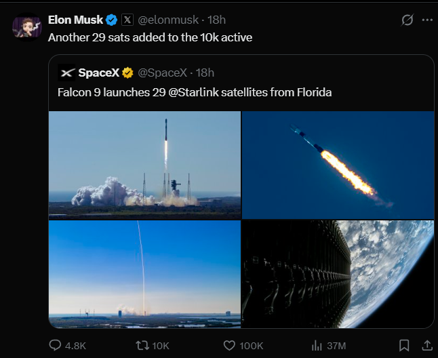Share the post via share icon
Image resolution: width=438 pixels, height=358 pixels.
(426, 345)
